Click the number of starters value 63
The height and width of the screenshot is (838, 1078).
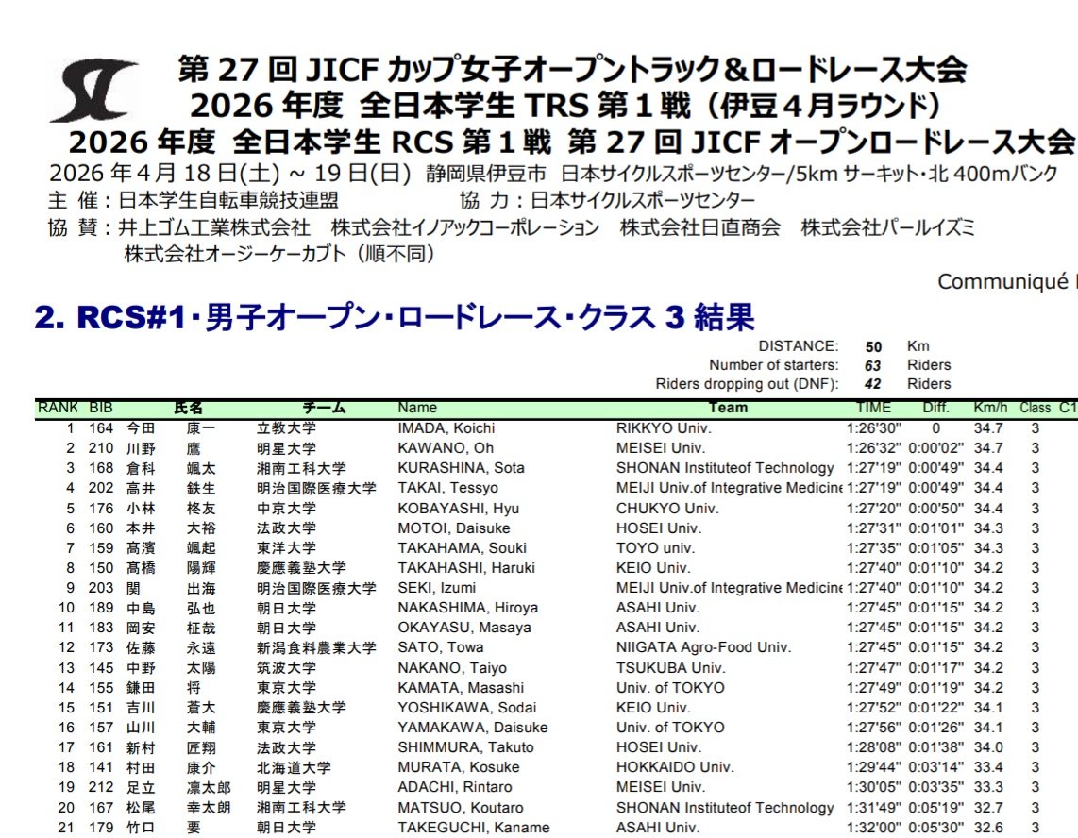[x=873, y=365]
